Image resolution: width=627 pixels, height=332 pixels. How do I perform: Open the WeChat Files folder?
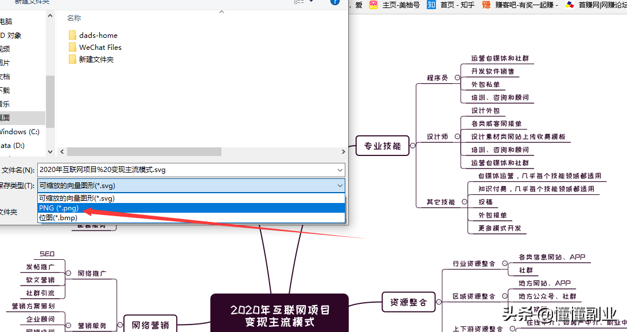click(100, 47)
